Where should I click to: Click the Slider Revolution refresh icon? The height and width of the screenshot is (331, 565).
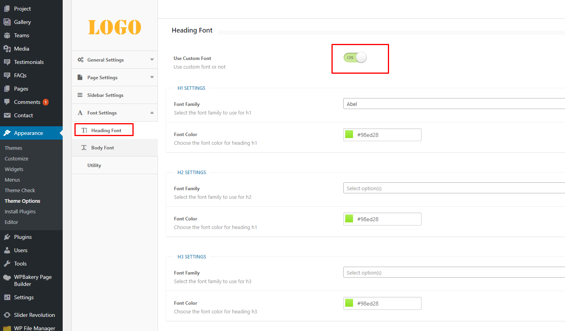[x=7, y=315]
